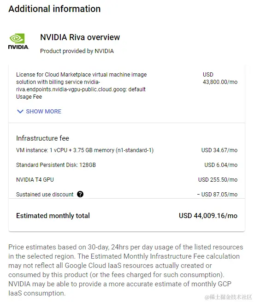Click the NVIDIA logo icon
254x302 pixels.
click(18, 41)
